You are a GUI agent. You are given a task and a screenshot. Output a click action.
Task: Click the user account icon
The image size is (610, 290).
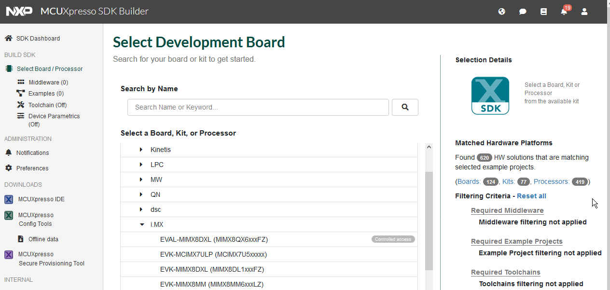pos(584,12)
